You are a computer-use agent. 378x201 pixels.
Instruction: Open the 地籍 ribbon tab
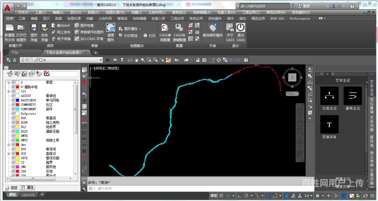click(x=89, y=18)
